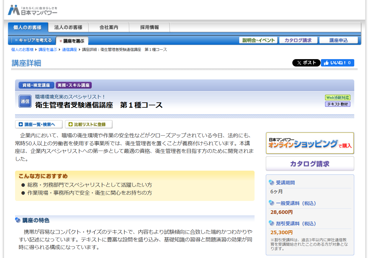Click カタログ請求 in the blue navigation bar

[298, 40]
